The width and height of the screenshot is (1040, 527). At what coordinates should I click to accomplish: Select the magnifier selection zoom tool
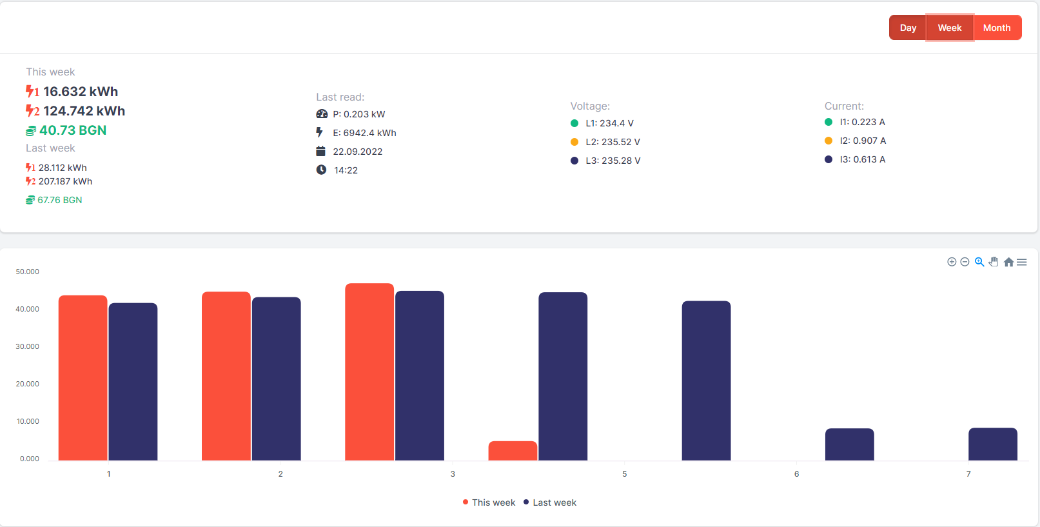coord(979,262)
